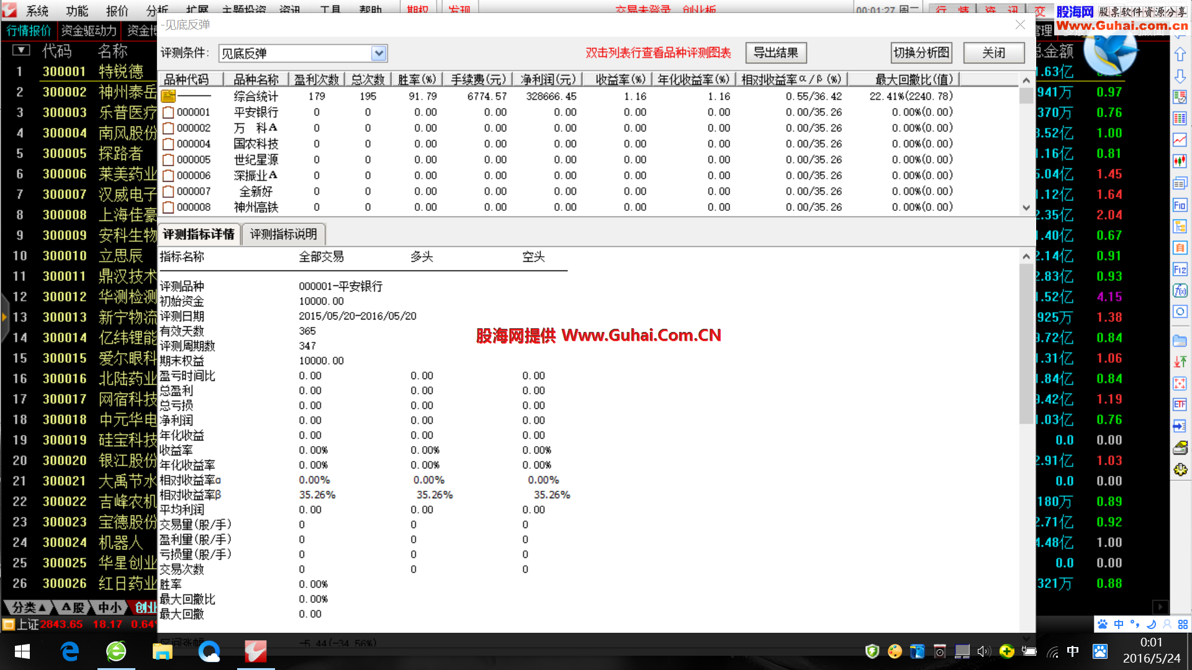This screenshot has height=670, width=1192.
Task: Open the red line chart icon in right toolbar
Action: point(1180,140)
